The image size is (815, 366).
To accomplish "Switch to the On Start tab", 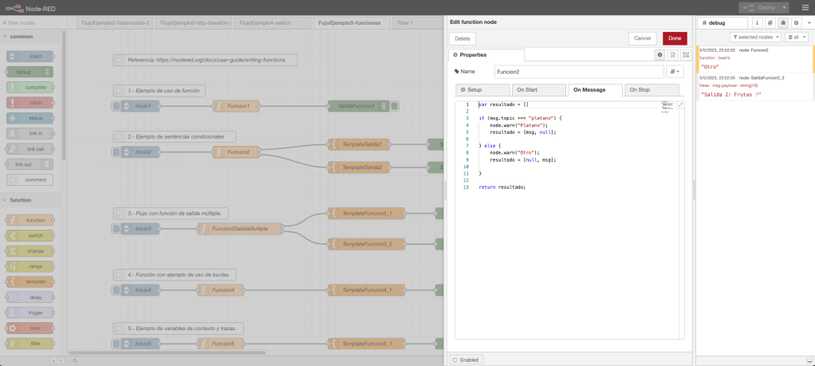I will (537, 90).
